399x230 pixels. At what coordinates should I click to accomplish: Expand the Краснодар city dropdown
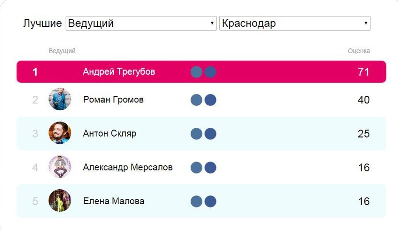295,23
